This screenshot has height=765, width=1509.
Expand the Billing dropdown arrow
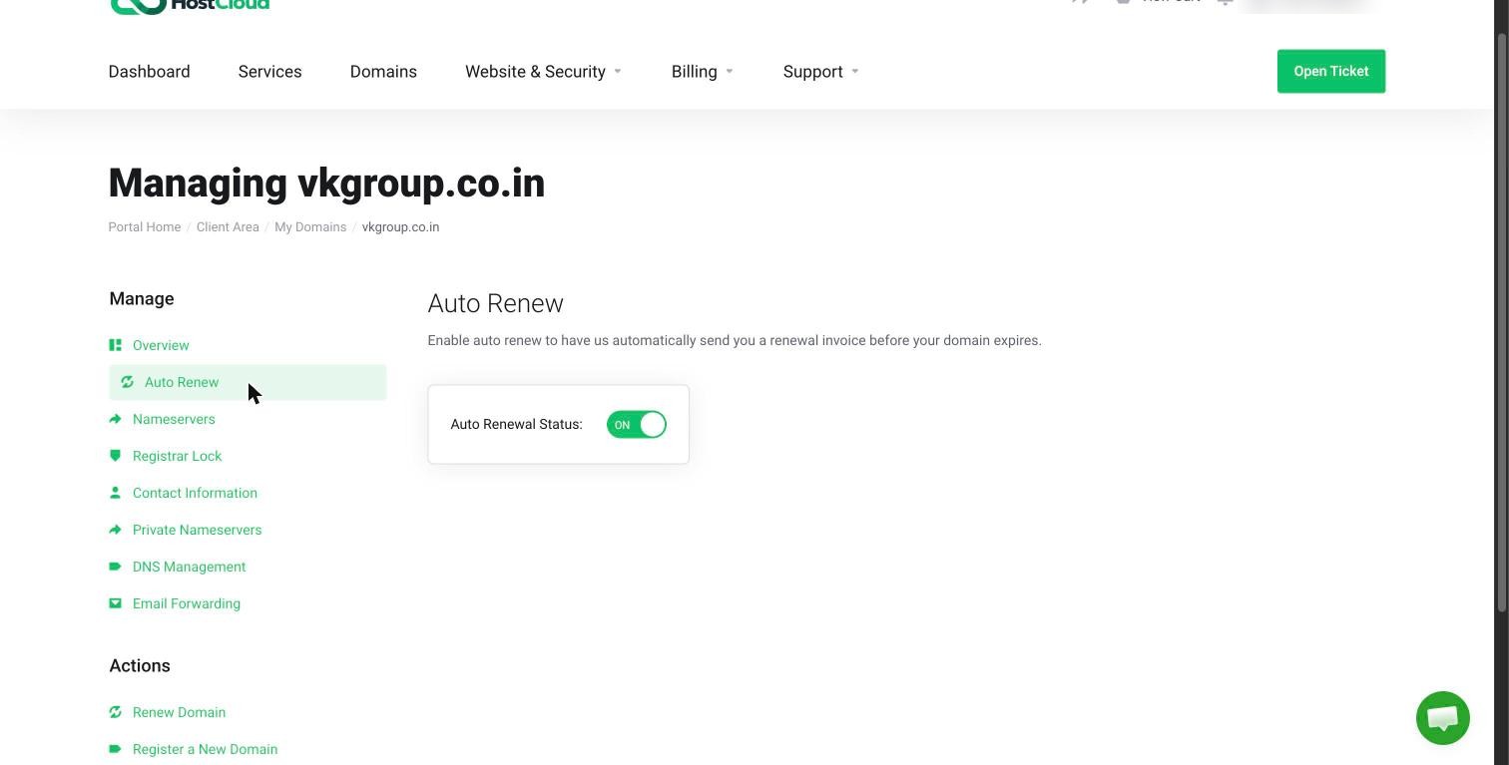point(730,72)
